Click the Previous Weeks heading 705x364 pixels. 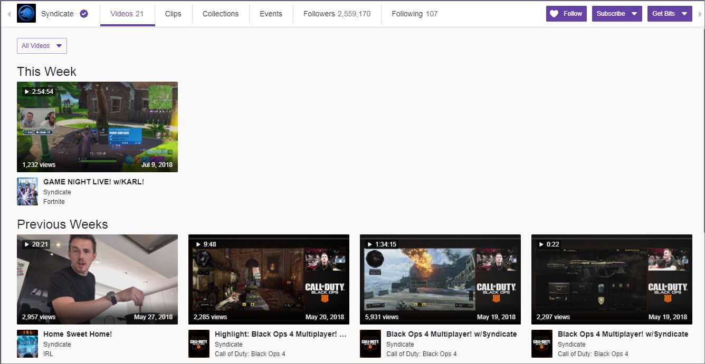point(62,224)
